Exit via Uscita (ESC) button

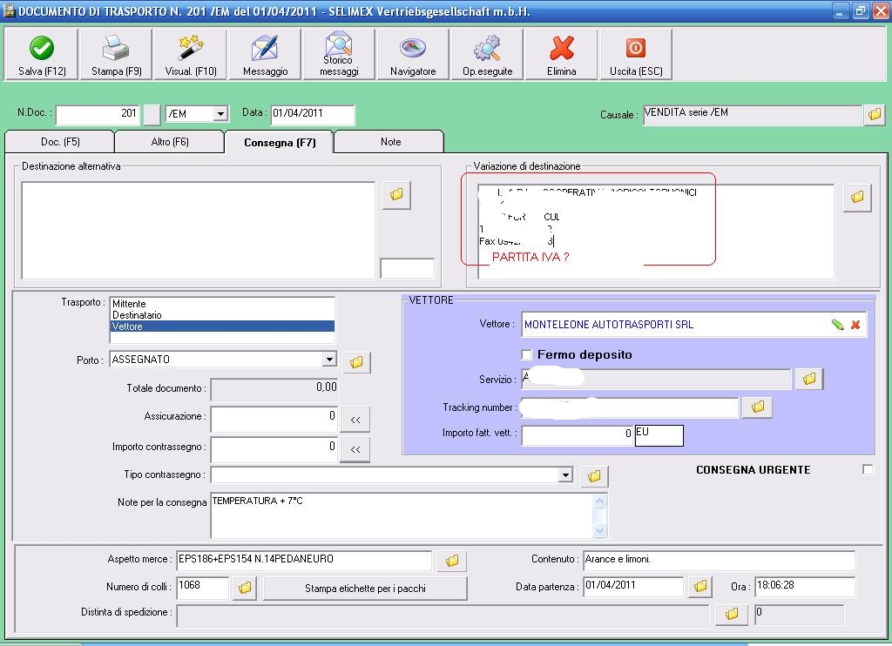pyautogui.click(x=636, y=49)
